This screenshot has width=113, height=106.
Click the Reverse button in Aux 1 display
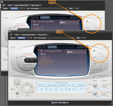tap(83, 47)
